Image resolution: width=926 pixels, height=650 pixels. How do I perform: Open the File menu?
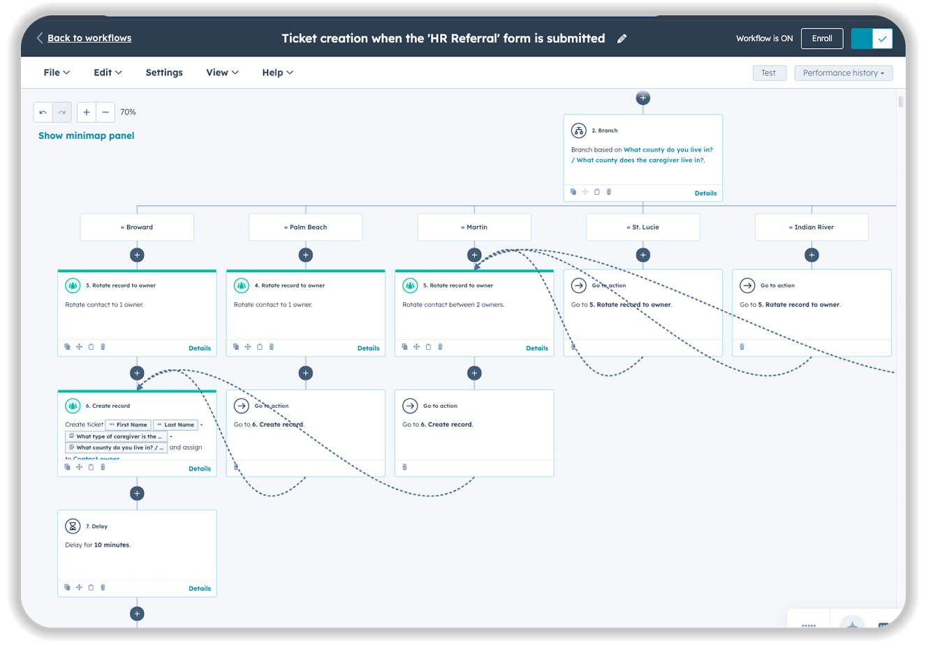[x=57, y=73]
